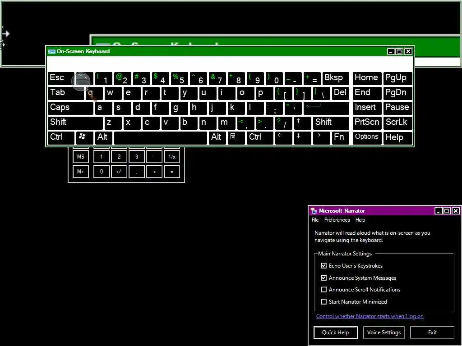The width and height of the screenshot is (462, 346).
Task: Click the 3 button in calculator
Action: pyautogui.click(x=136, y=156)
